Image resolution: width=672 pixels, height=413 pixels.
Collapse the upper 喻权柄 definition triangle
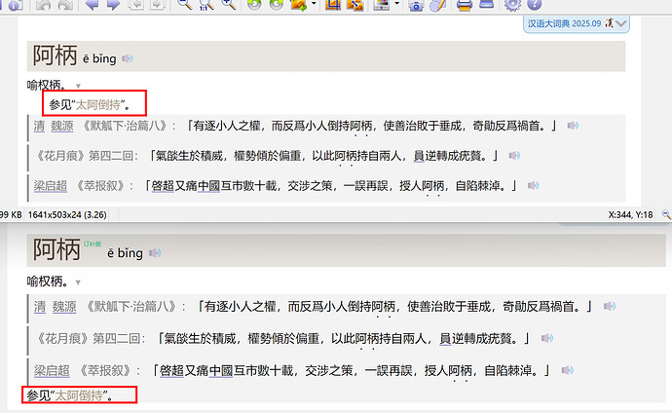[x=78, y=86]
